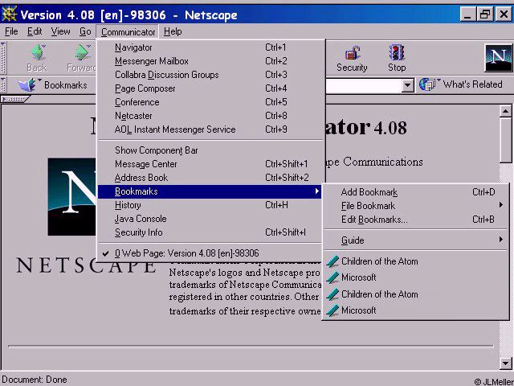Collapse the Location toolbar grip

pyautogui.click(x=3, y=84)
